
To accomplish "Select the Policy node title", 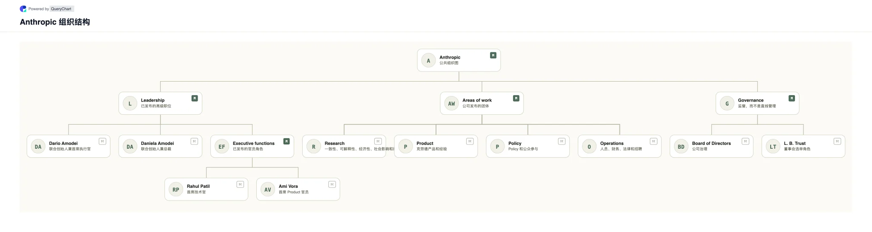I will [x=515, y=143].
